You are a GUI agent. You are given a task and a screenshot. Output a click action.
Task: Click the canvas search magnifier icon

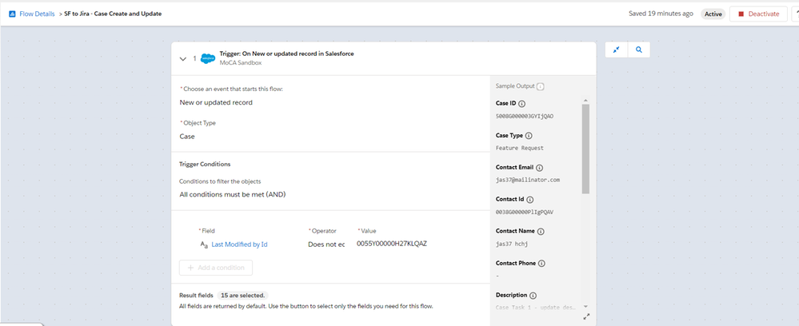pyautogui.click(x=639, y=50)
